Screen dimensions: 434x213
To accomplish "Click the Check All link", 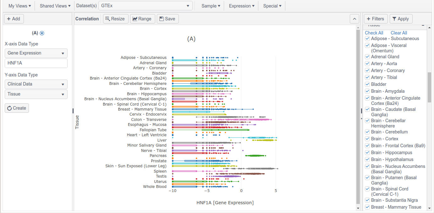I will click(x=374, y=33).
